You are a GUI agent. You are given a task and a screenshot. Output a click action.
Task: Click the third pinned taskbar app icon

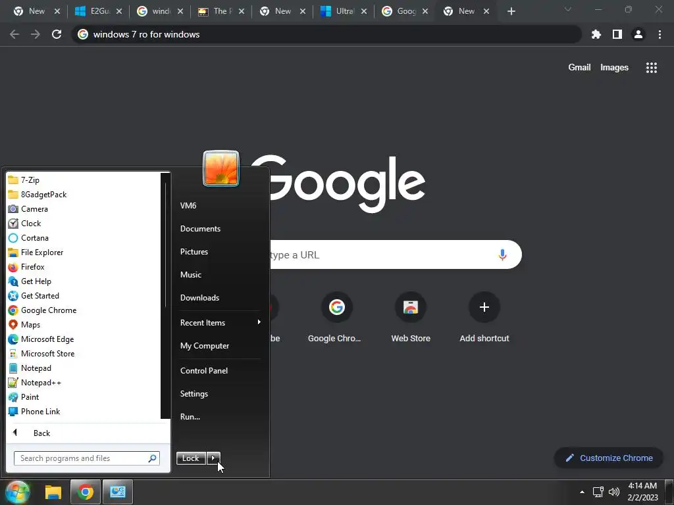coord(117,492)
